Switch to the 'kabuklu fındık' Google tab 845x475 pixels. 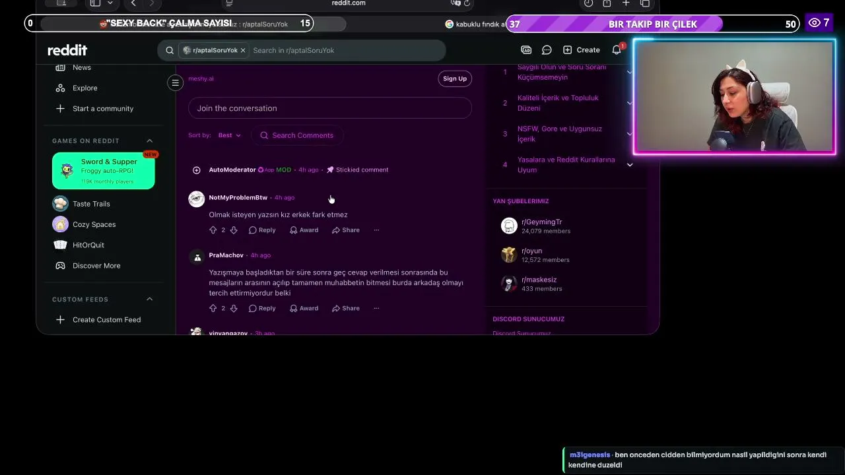point(475,24)
